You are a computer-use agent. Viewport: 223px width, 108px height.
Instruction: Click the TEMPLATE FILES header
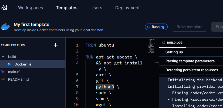[13, 45]
